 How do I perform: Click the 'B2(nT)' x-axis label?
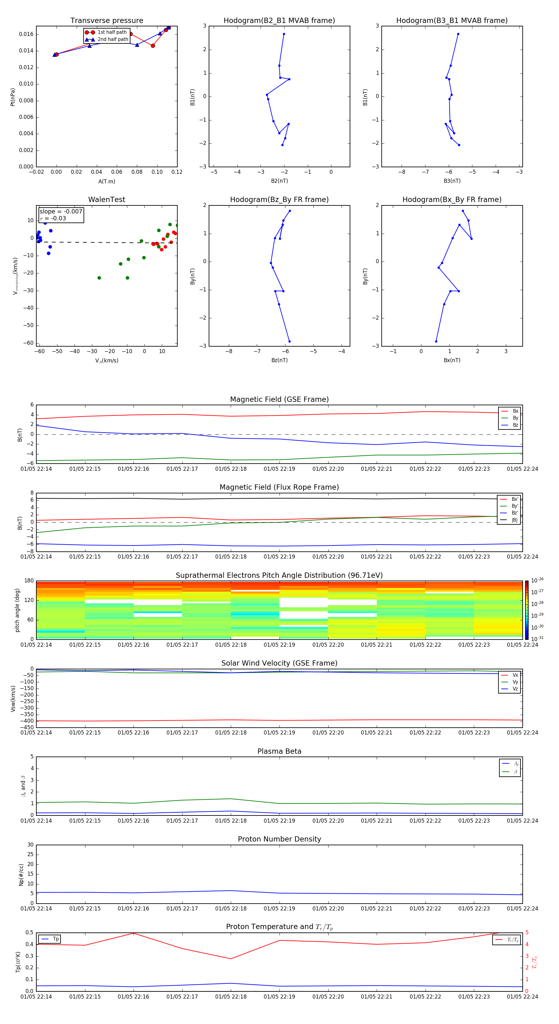click(x=279, y=181)
